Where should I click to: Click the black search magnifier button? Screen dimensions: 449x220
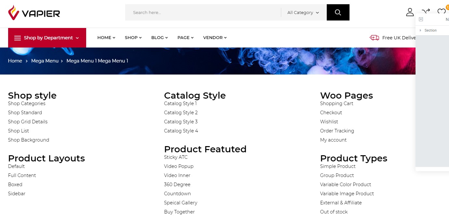(x=338, y=12)
